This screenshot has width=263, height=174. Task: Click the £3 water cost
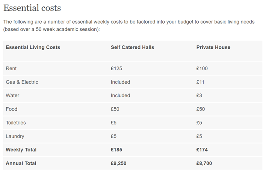199,96
